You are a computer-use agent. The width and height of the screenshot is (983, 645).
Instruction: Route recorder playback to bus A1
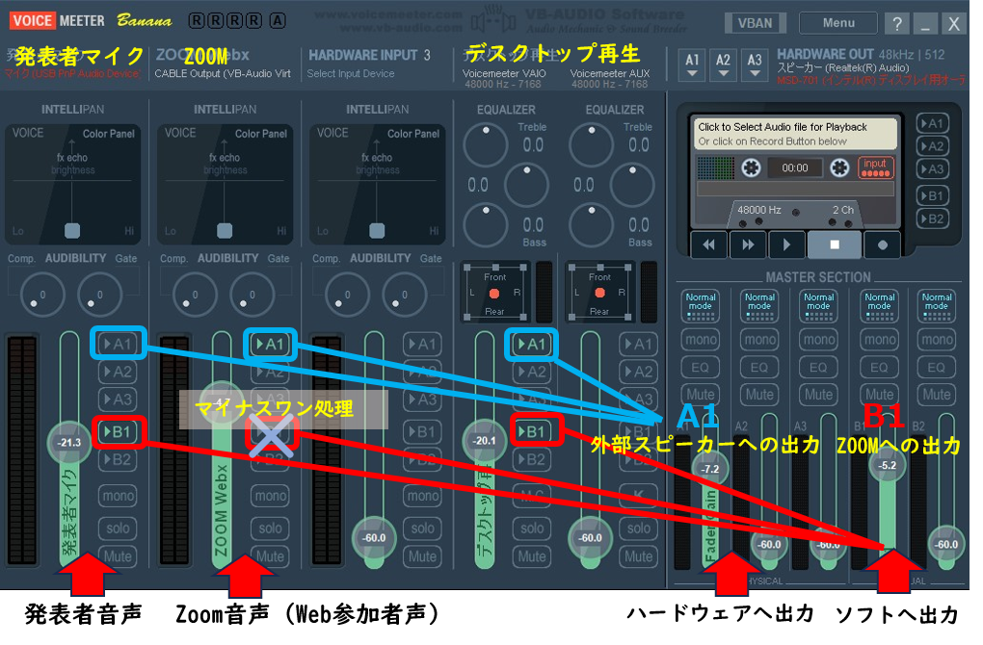(932, 123)
